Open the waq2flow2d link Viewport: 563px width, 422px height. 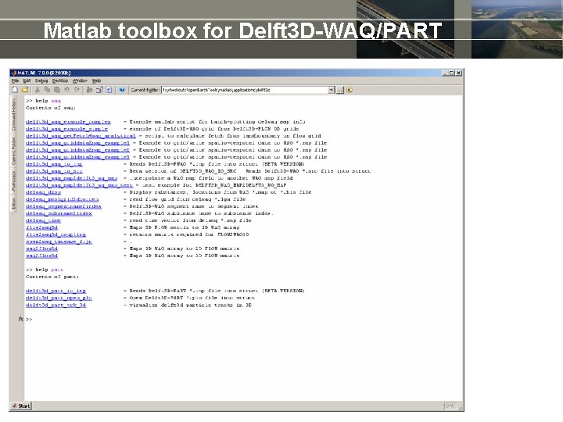point(41,249)
